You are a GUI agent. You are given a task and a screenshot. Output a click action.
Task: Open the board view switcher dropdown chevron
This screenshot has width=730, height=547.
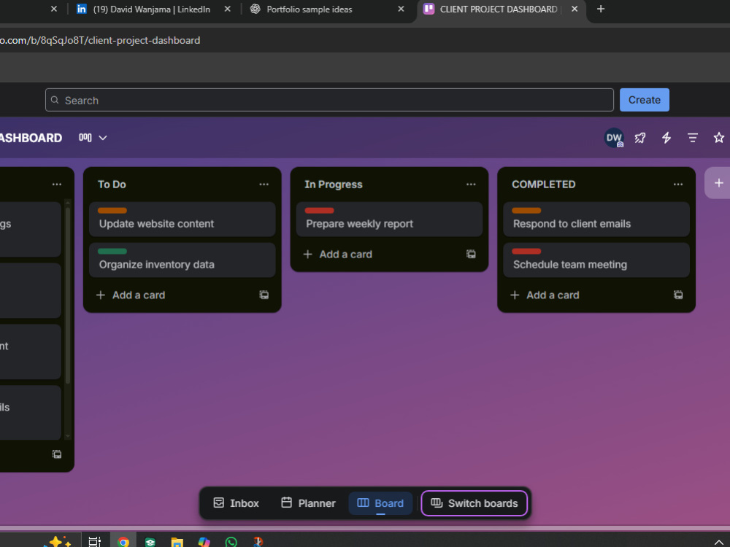tap(103, 138)
